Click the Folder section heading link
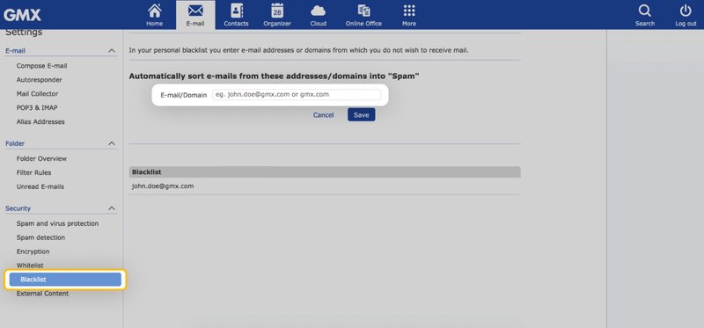Screen dimensions: 704x328 point(15,143)
